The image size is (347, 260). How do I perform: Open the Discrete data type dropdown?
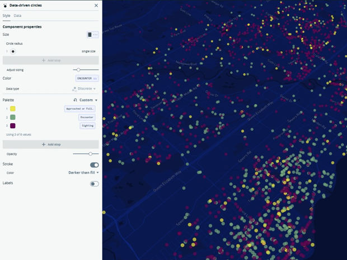[87, 89]
